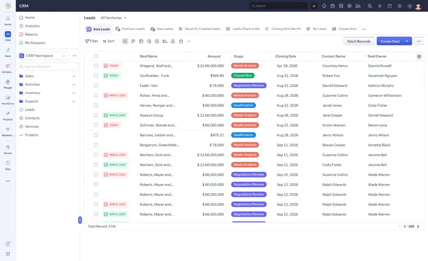Open the Home app in left rail
This screenshot has width=428, height=261.
7,20
